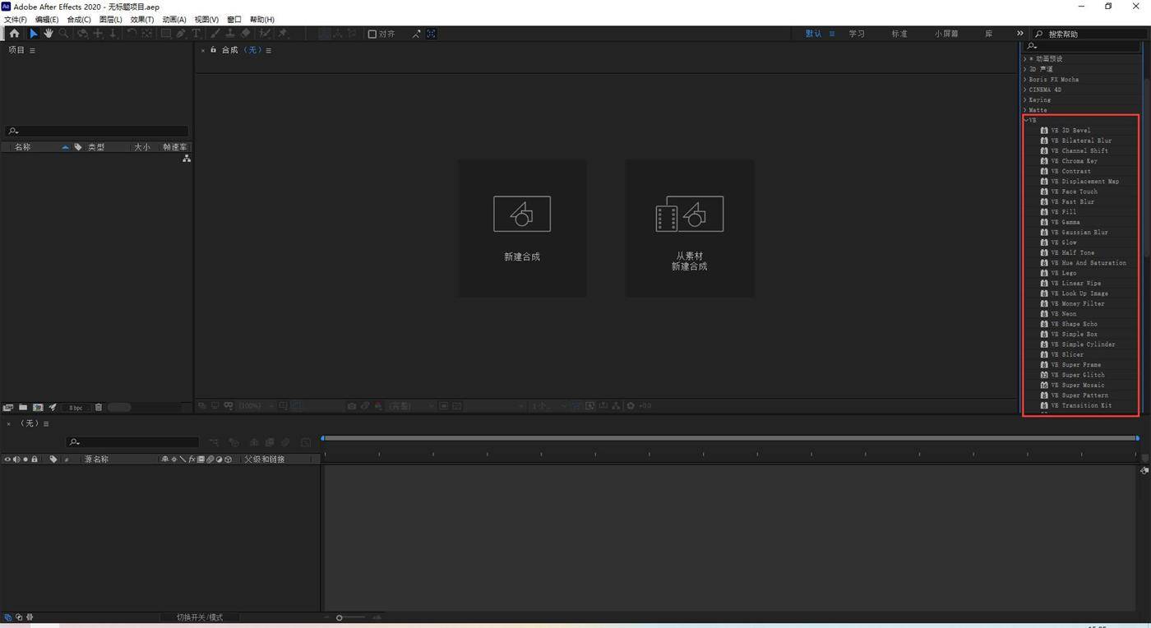
Task: Click the trash delete icon in Project panel
Action: click(x=99, y=407)
